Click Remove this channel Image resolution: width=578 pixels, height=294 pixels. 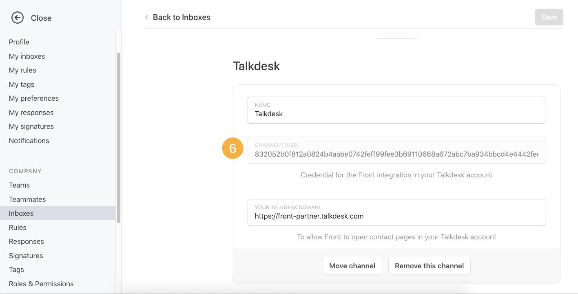click(x=429, y=266)
